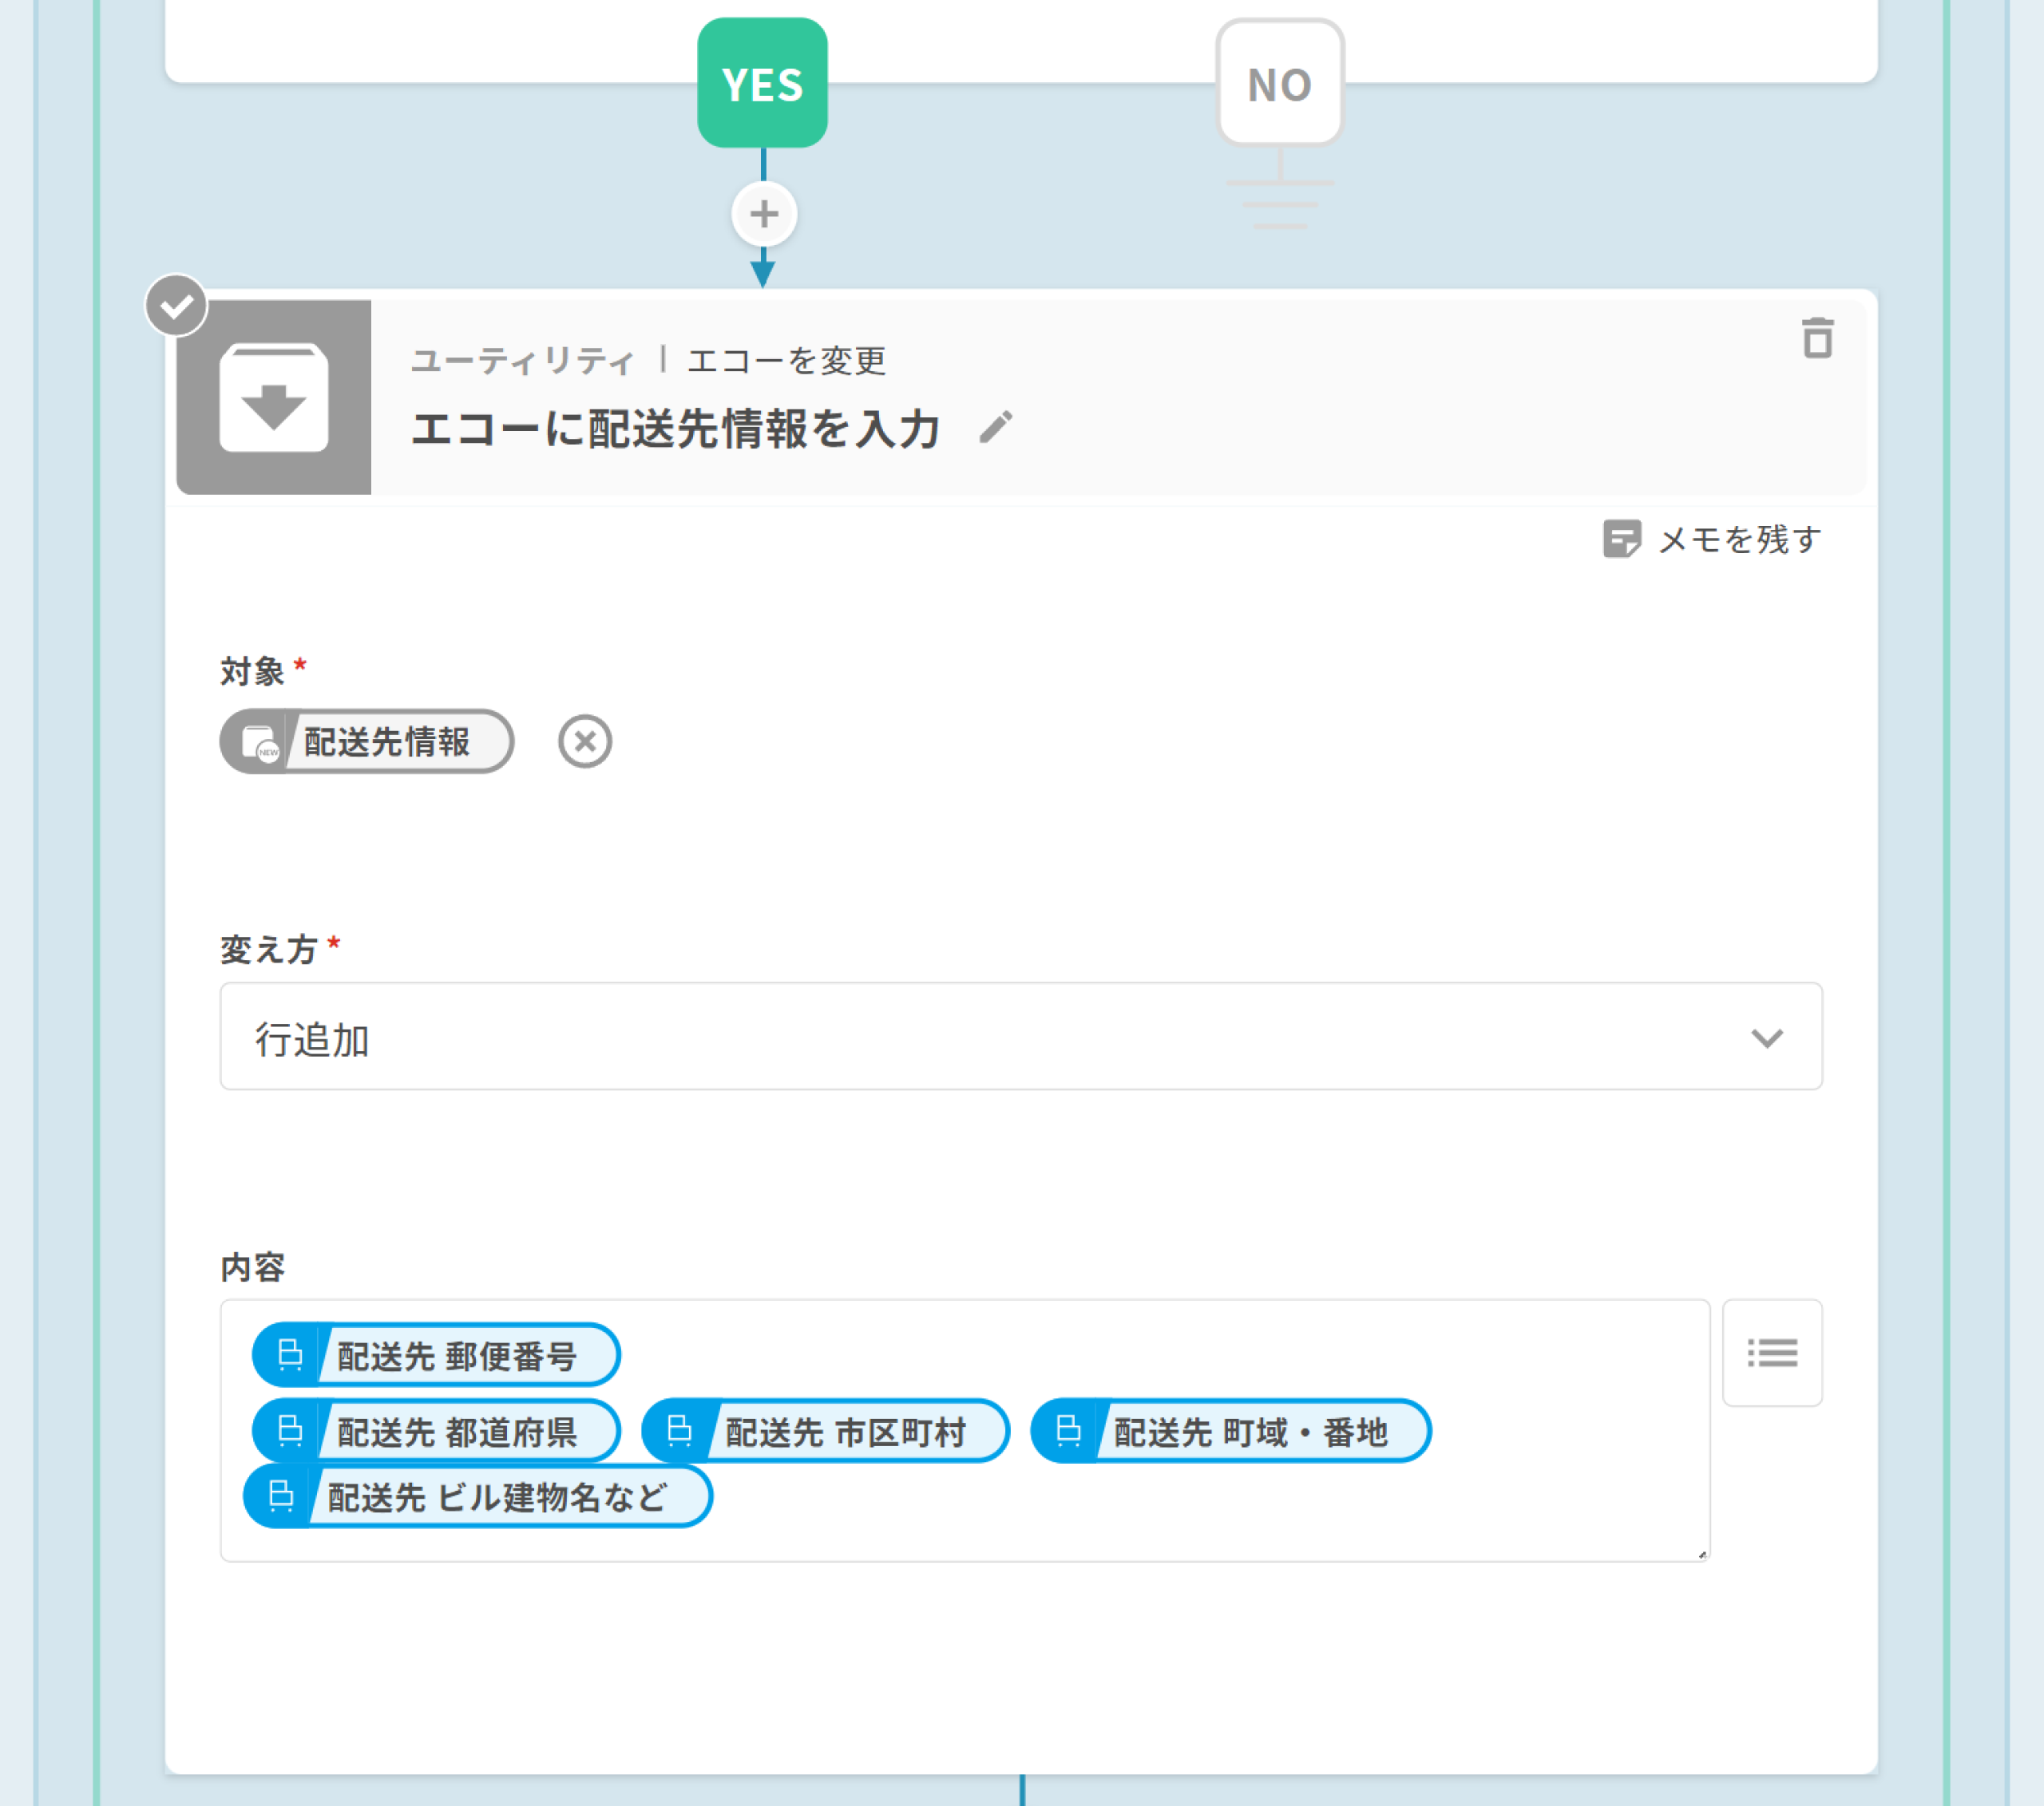2044x1806 pixels.
Task: Select the 配送先情報 target chip
Action: pos(367,741)
